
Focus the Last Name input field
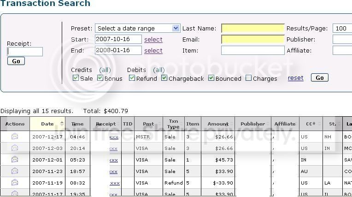click(x=253, y=28)
